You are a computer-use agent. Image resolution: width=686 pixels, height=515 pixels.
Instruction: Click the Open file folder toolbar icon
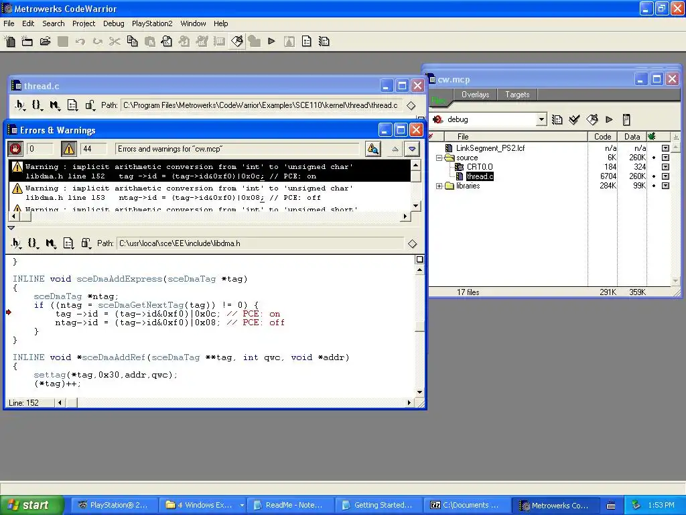45,42
